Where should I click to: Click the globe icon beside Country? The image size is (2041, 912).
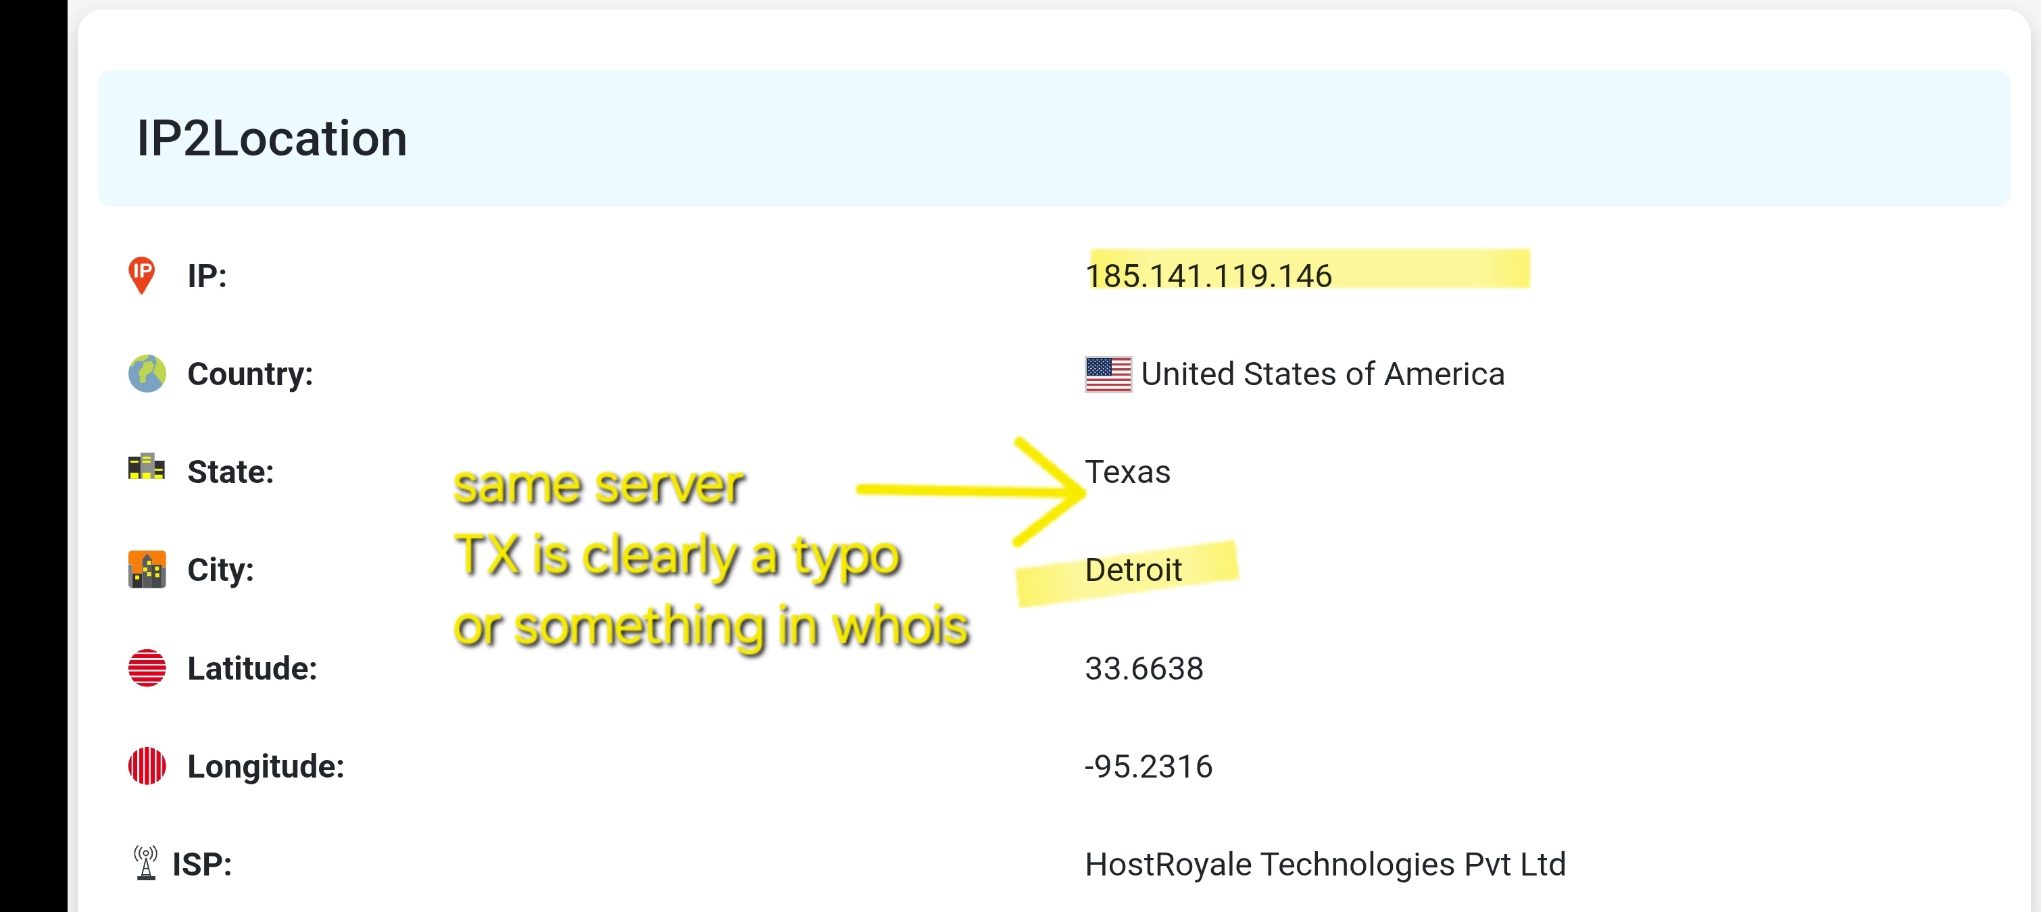tap(147, 374)
